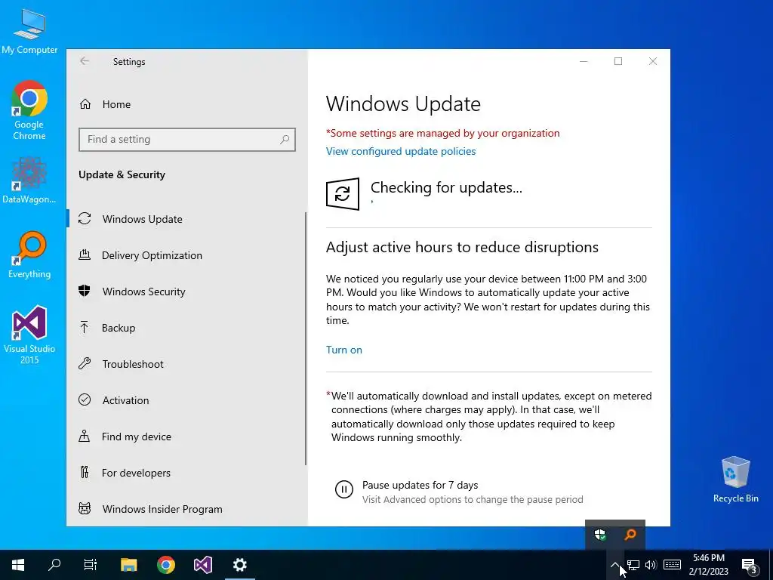The width and height of the screenshot is (773, 580).
Task: Open File Explorer from taskbar
Action: [128, 565]
